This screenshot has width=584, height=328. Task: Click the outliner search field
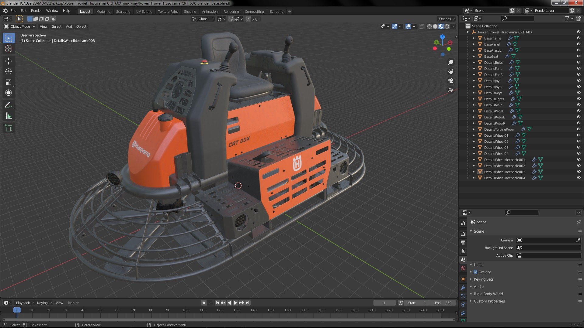coord(518,19)
